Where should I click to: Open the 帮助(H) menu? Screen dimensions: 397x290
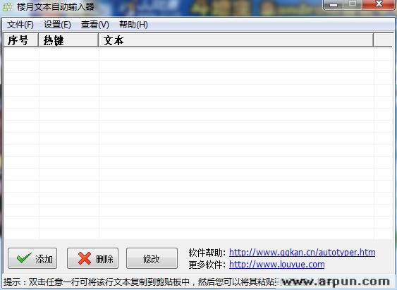pyautogui.click(x=133, y=25)
